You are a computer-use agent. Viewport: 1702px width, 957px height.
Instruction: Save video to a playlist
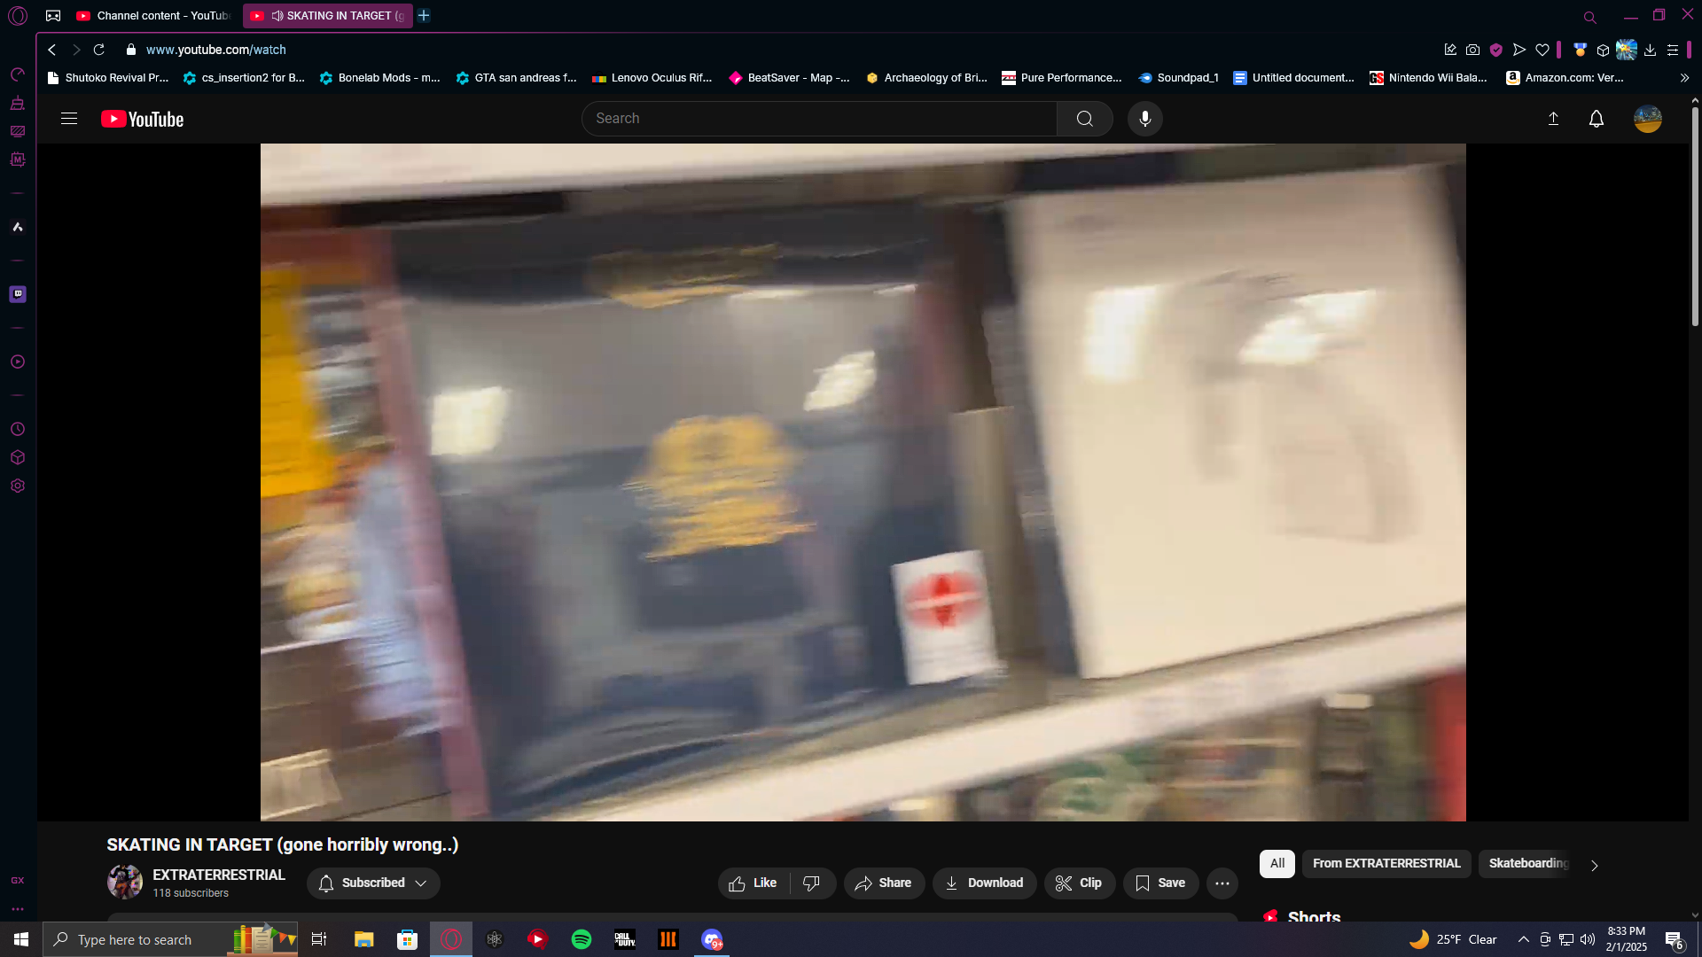1160,883
